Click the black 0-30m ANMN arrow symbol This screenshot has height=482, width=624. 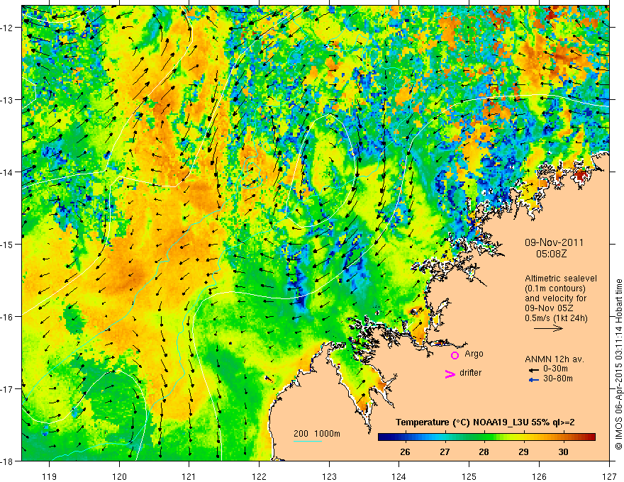pyautogui.click(x=534, y=370)
